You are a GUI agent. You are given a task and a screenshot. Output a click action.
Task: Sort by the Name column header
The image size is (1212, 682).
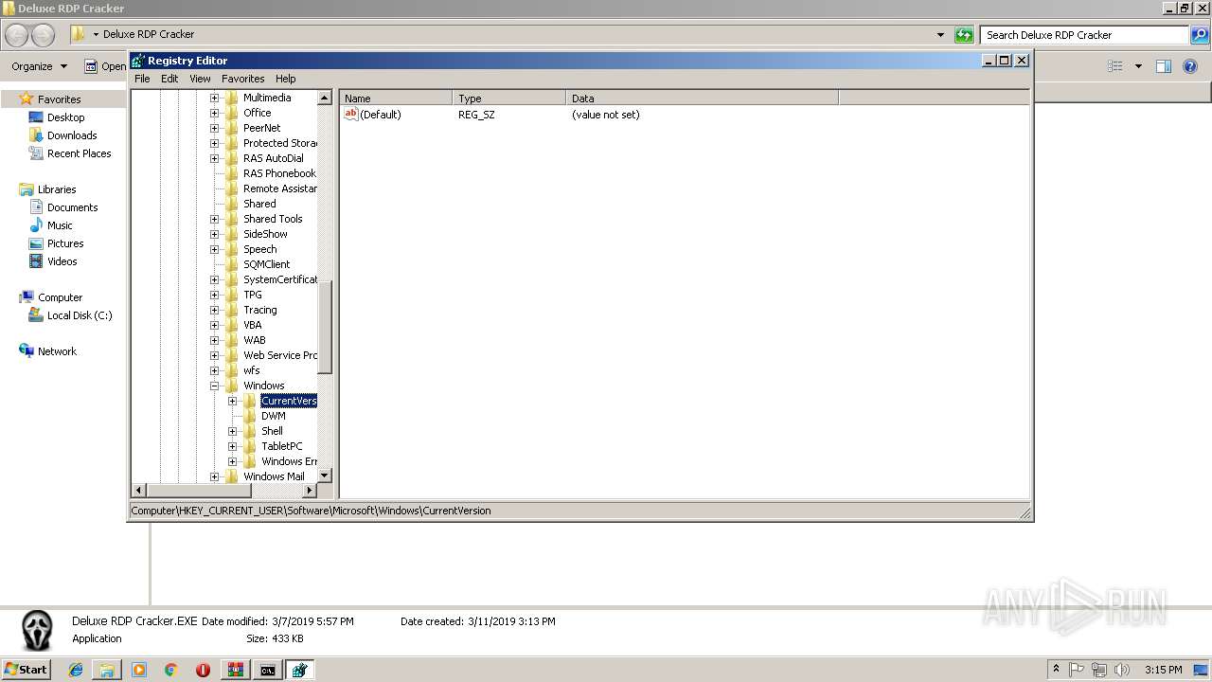[396, 99]
